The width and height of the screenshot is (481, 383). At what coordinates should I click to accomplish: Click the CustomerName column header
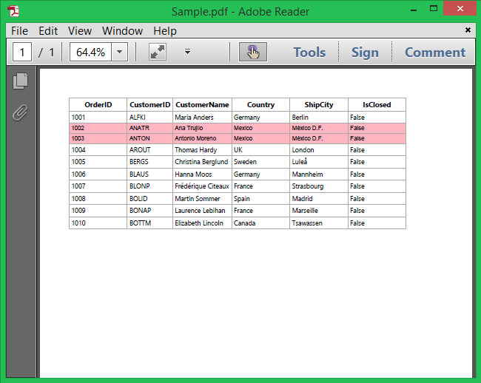pyautogui.click(x=202, y=105)
